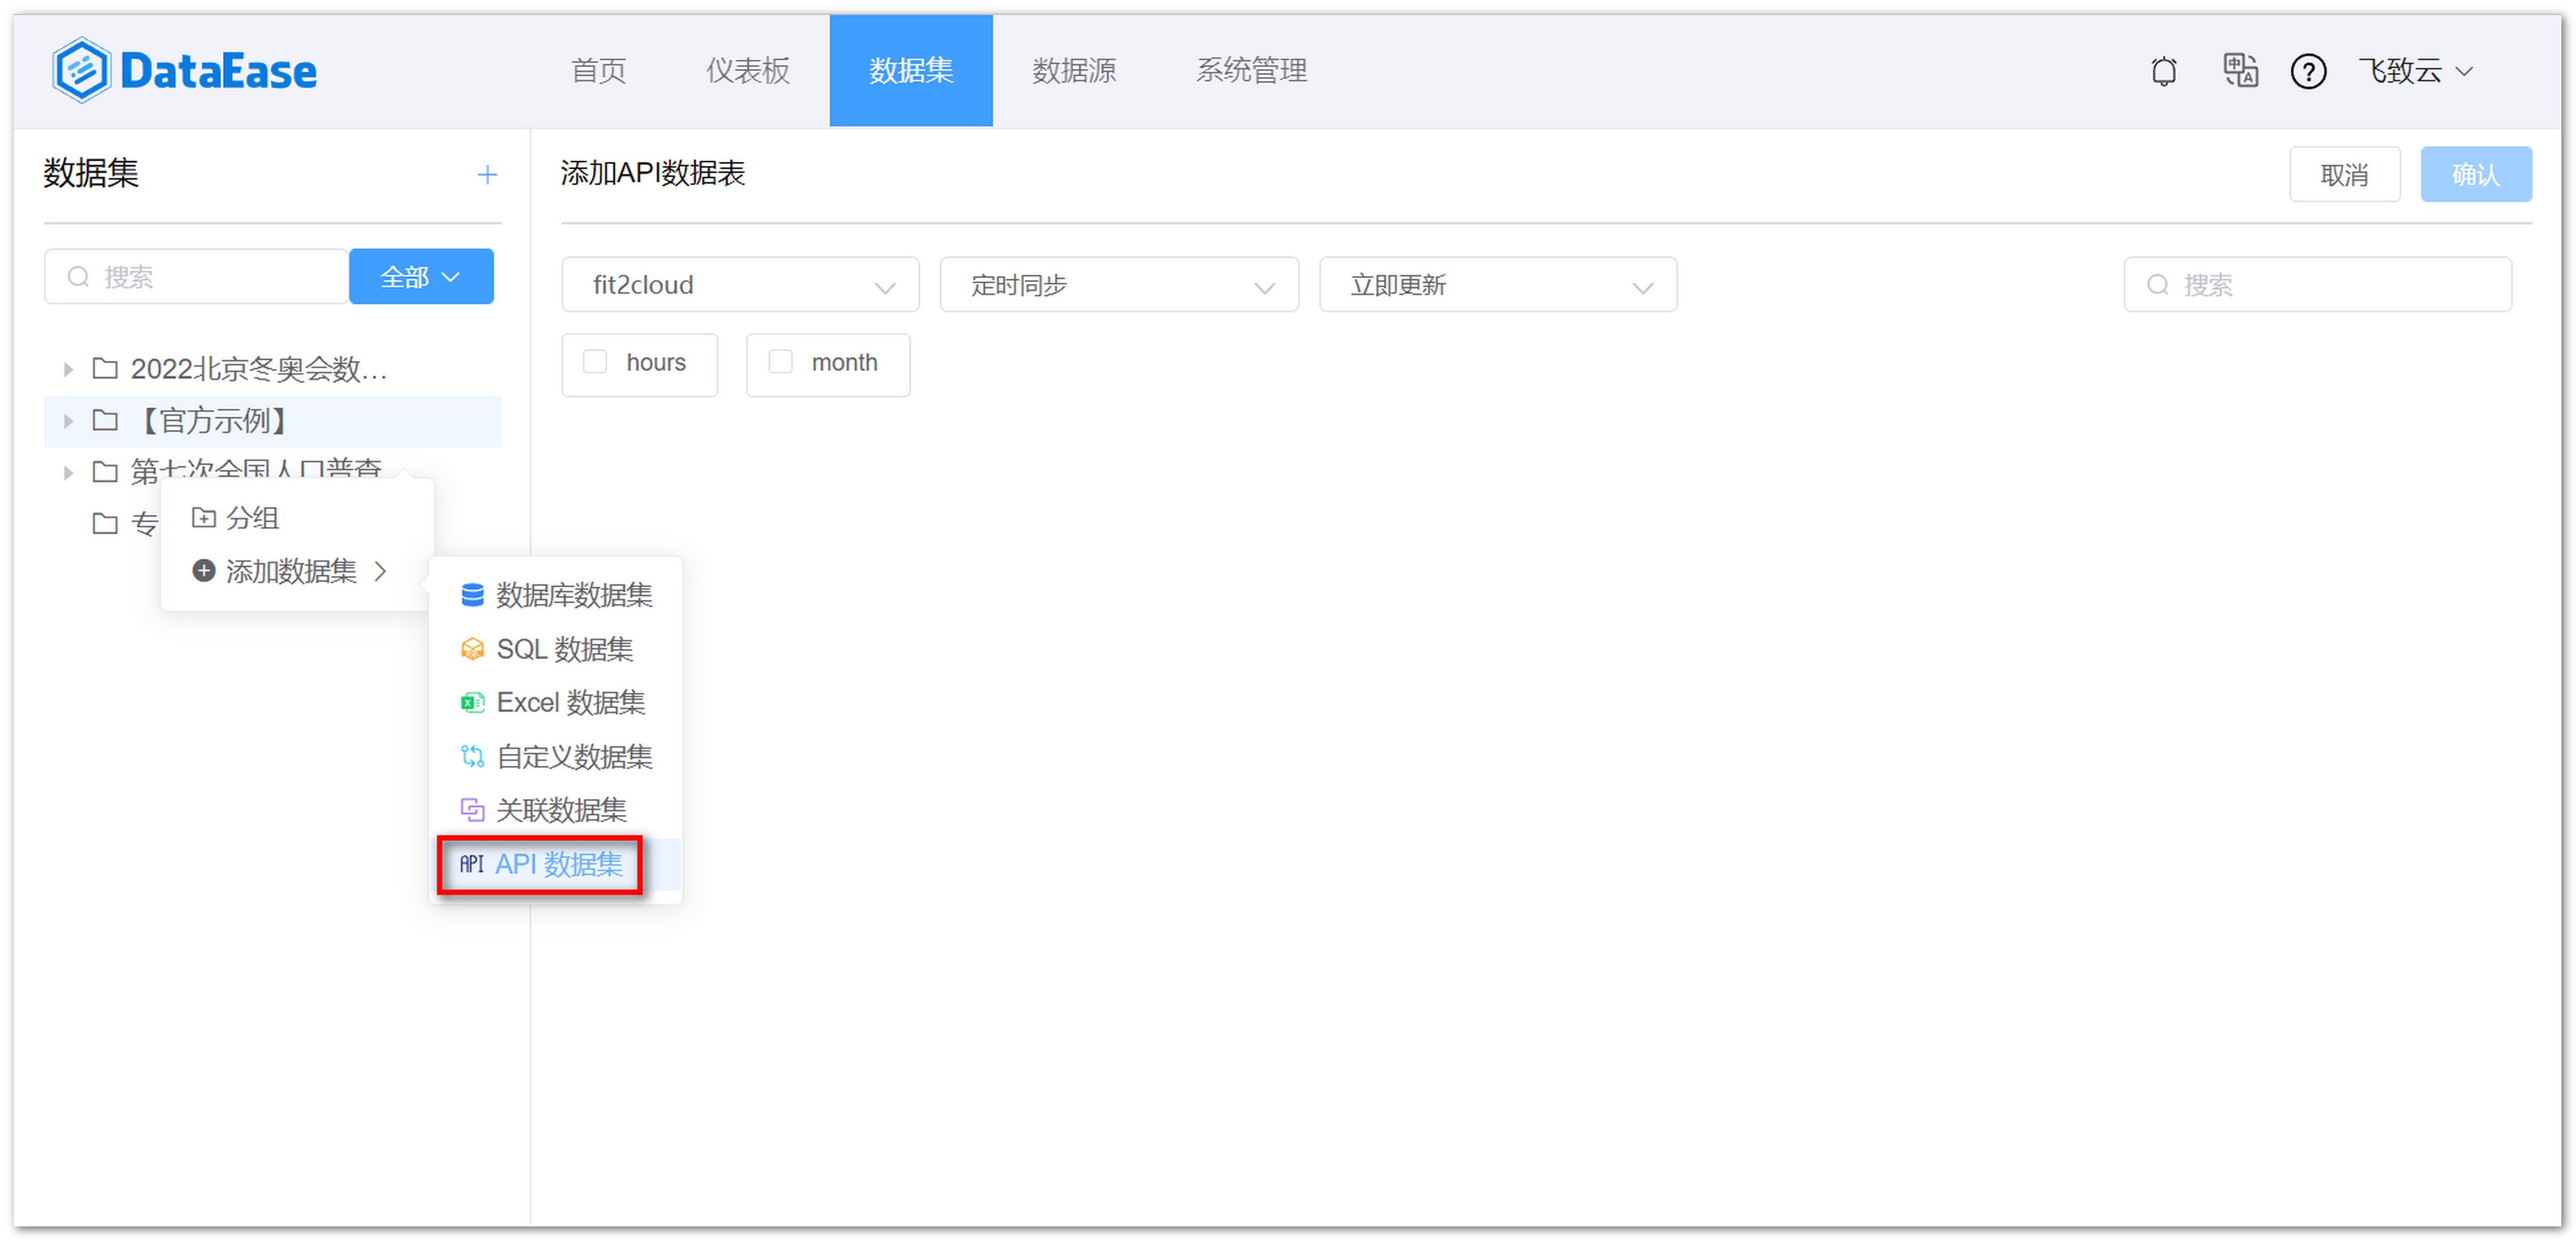Select 自定义数据集 option
This screenshot has height=1241, width=2576.
[575, 756]
